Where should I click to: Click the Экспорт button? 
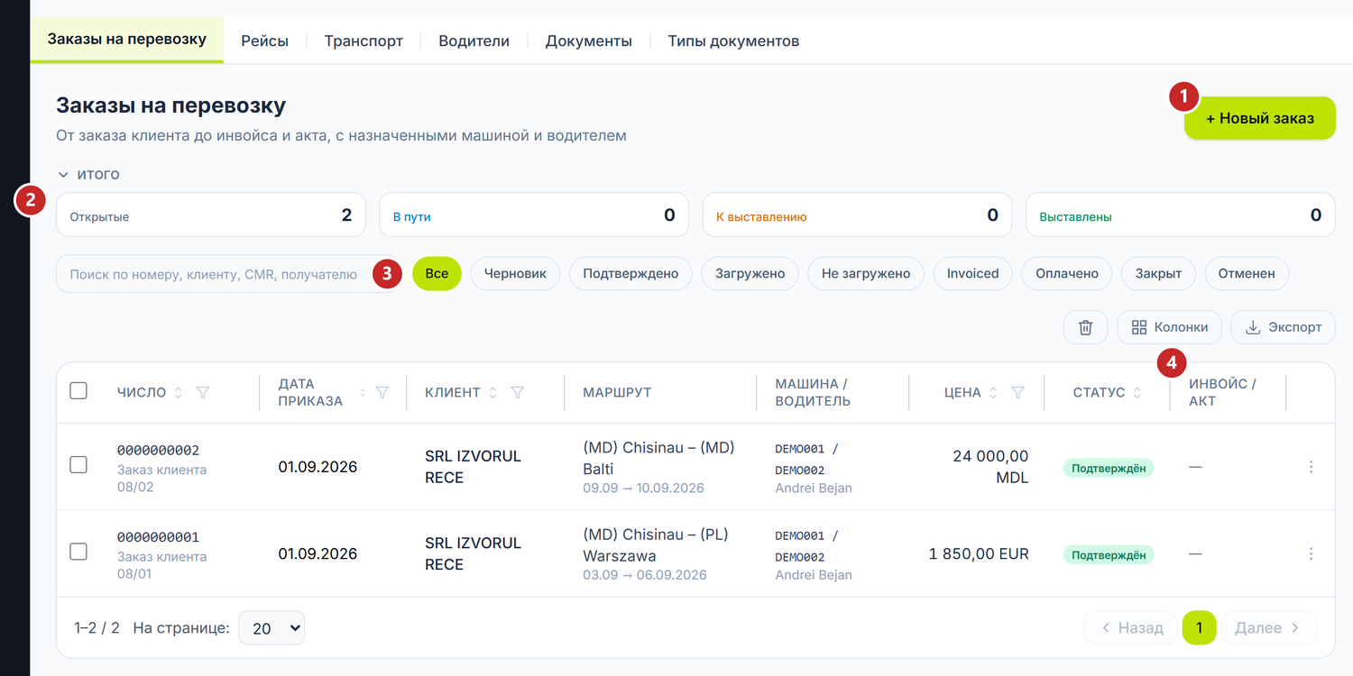click(1283, 327)
